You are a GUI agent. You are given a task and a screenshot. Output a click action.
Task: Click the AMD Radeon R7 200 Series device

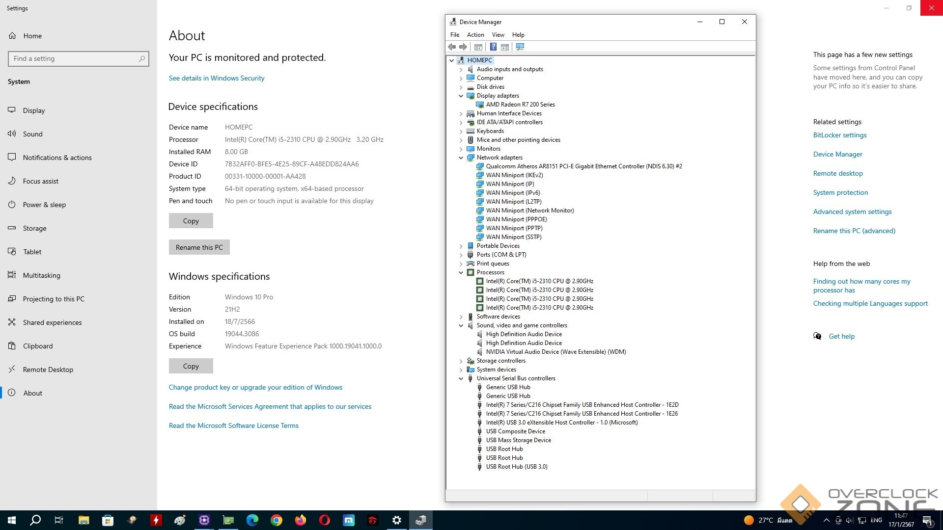(x=520, y=105)
